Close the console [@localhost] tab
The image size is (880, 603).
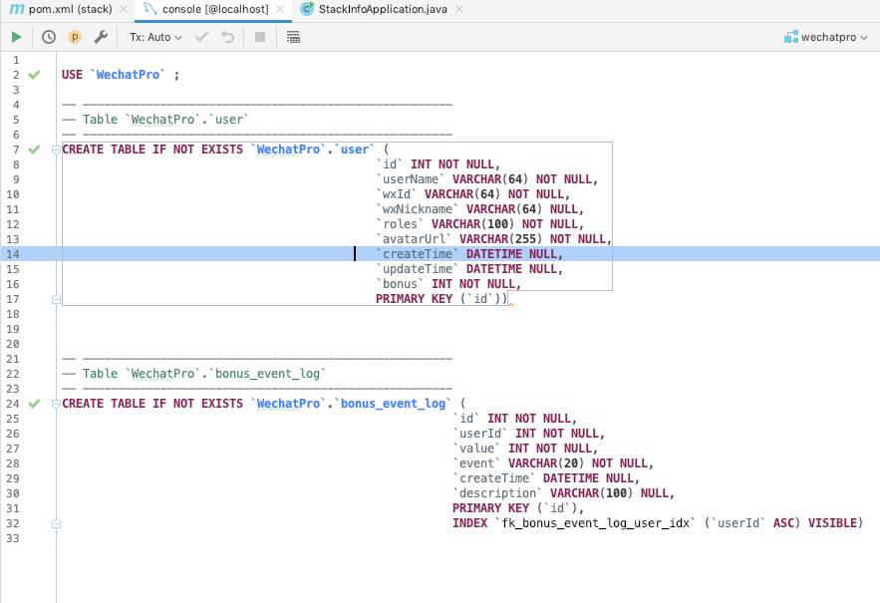281,9
